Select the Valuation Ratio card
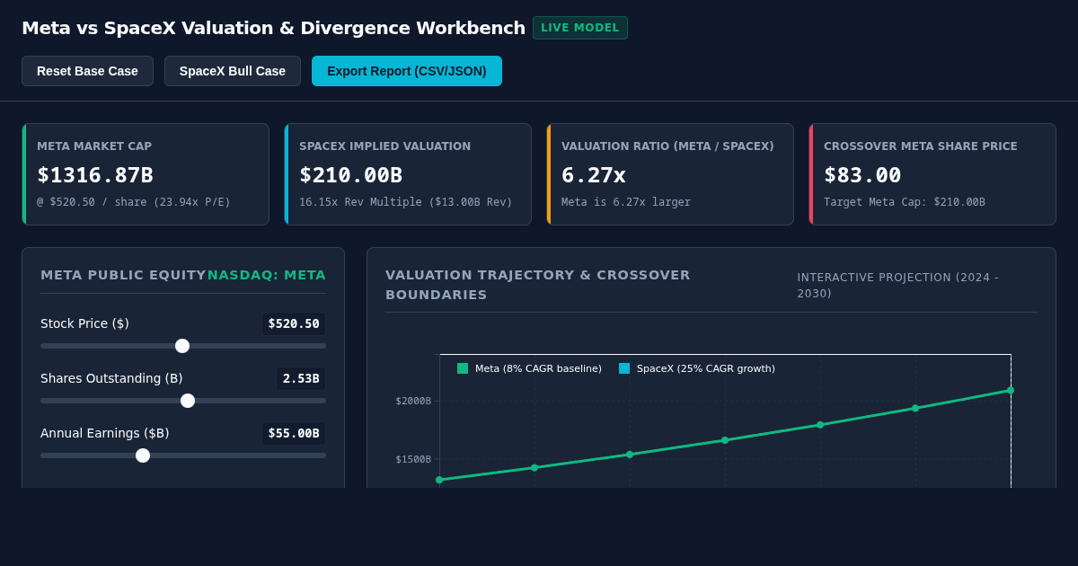This screenshot has width=1078, height=566. coord(670,174)
